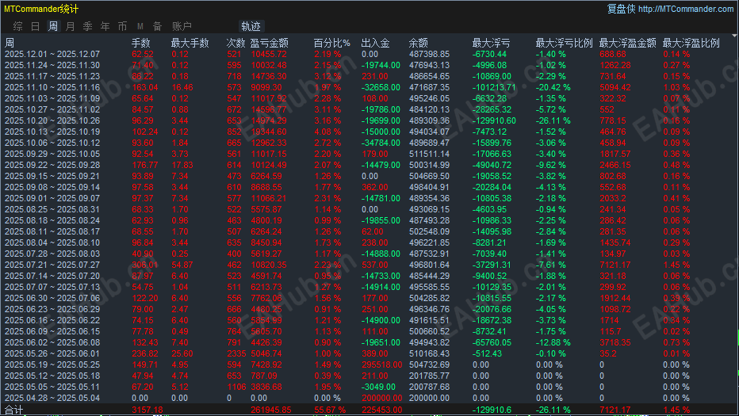This screenshot has height=416, width=739.
Task: Sort by 出入金 column header
Action: click(x=375, y=43)
